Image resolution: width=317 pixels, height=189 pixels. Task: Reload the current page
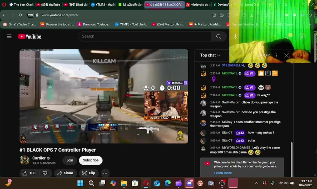(x=21, y=15)
